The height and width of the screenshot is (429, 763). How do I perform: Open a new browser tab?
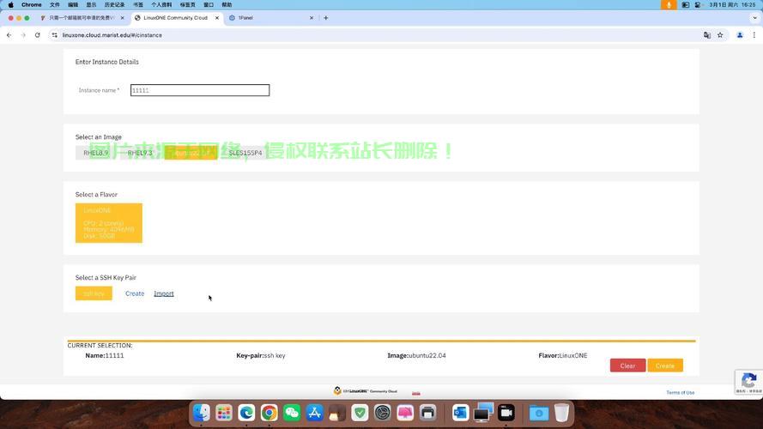coord(326,17)
